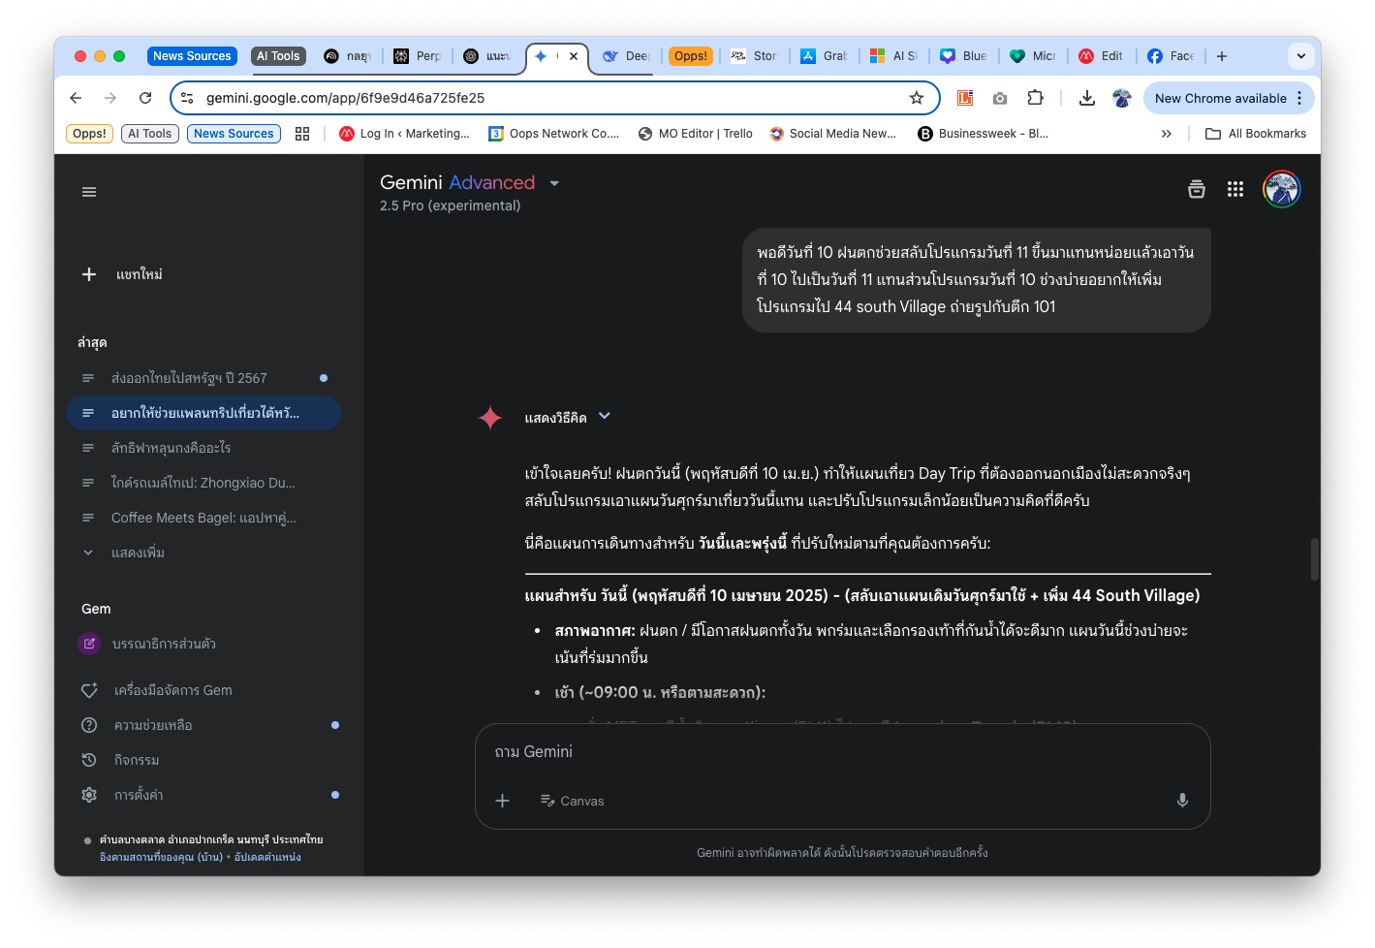Open the Chrome extensions puzzle icon
This screenshot has height=948, width=1375.
pos(1035,98)
